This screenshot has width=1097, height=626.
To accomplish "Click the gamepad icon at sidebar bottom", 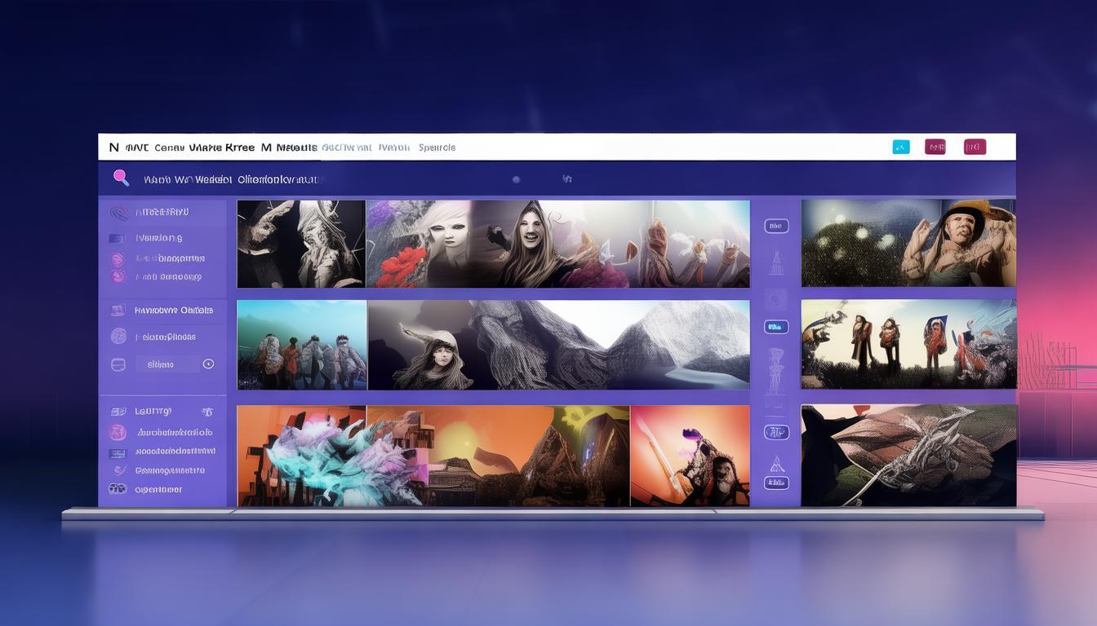I will coord(118,489).
